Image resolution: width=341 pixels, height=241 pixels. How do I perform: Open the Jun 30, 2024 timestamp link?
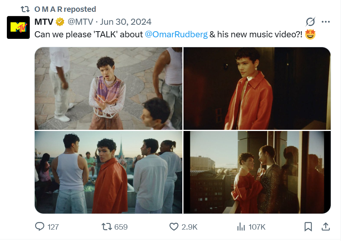[125, 22]
